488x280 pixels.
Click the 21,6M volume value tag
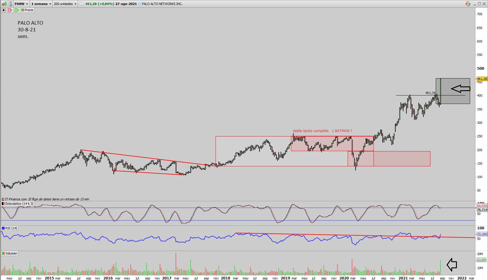pos(481,260)
